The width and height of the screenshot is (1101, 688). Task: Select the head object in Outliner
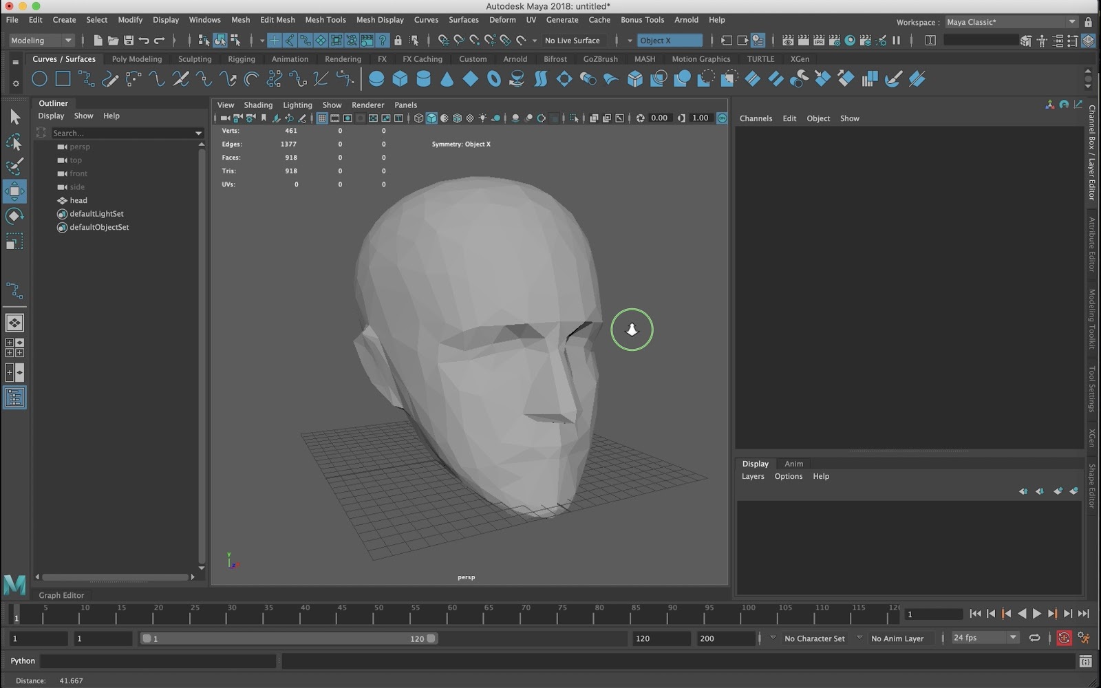point(78,200)
